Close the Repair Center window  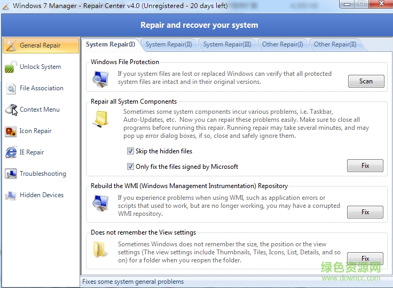[x=381, y=4]
